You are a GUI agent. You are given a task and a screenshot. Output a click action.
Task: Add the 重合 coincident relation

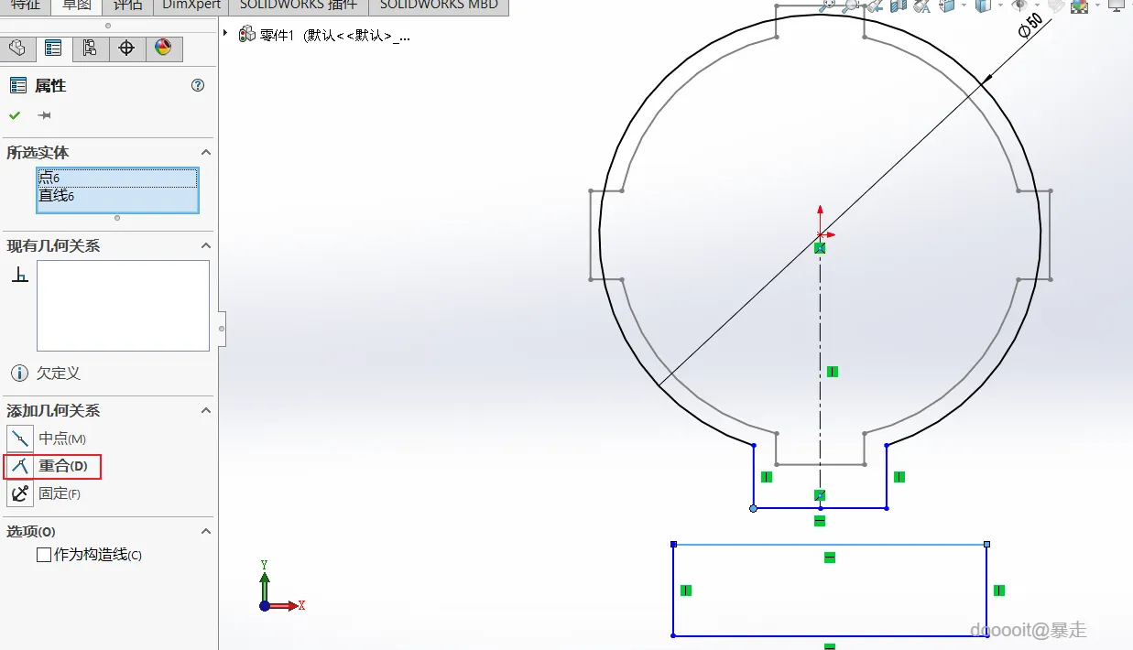52,466
